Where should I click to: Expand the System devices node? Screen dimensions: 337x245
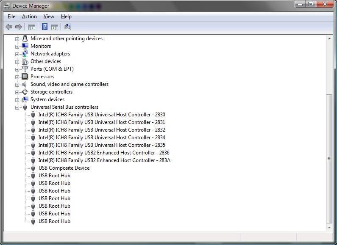pos(17,100)
